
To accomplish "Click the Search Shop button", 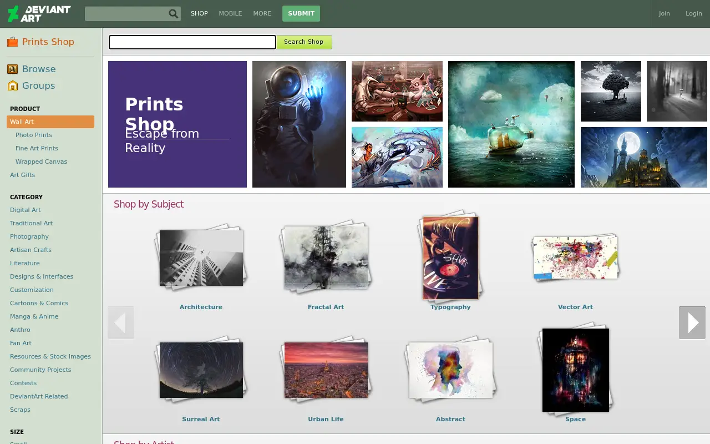I will [x=304, y=42].
